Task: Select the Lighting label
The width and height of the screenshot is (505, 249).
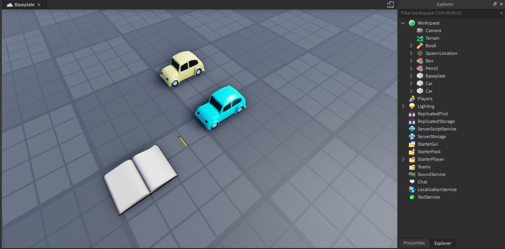Action: tap(426, 106)
